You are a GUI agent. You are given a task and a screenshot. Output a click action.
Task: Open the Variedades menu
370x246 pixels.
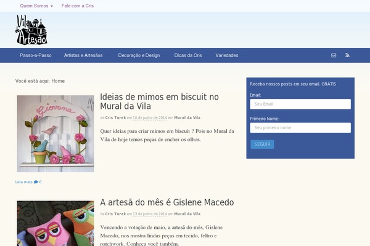click(227, 55)
